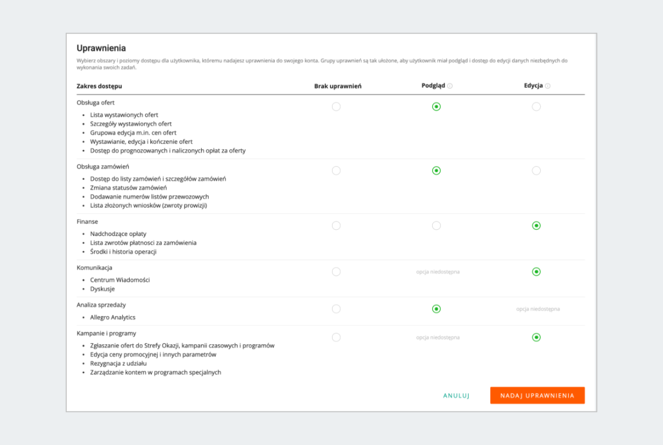Choose Podgląd for Finanse

[x=436, y=225]
